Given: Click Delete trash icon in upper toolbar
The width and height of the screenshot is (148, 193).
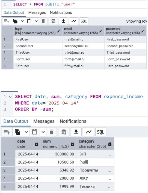Looking at the screenshot, I should [43, 21].
